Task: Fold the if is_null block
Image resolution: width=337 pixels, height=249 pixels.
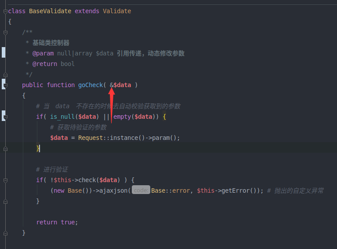Action: [x=6, y=117]
